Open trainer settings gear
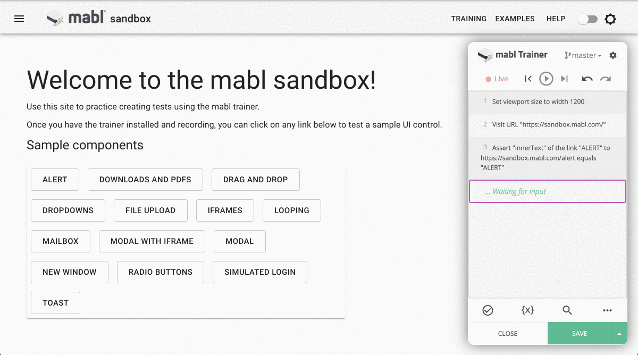This screenshot has width=638, height=355. 613,55
